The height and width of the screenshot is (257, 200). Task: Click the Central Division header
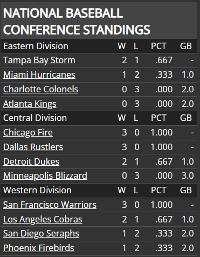35,118
